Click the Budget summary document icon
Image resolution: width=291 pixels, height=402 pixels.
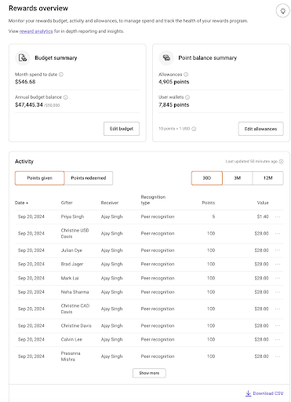tap(23, 57)
